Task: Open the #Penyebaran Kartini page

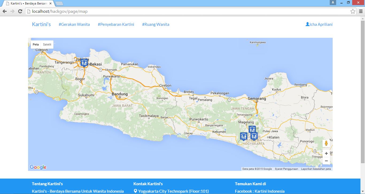Action: (116, 24)
